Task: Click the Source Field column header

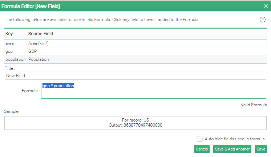Action: coord(41,34)
